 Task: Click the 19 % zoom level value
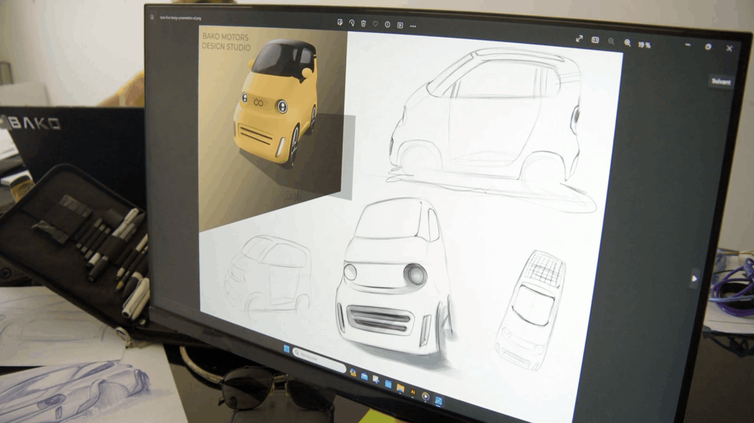pos(644,45)
